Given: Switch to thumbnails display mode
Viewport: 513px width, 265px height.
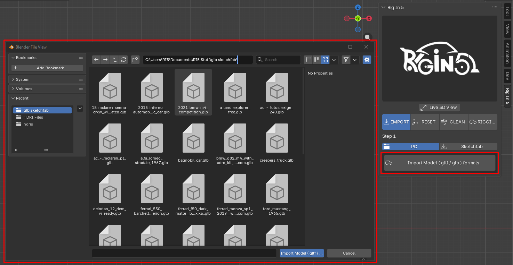Looking at the screenshot, I should point(325,60).
